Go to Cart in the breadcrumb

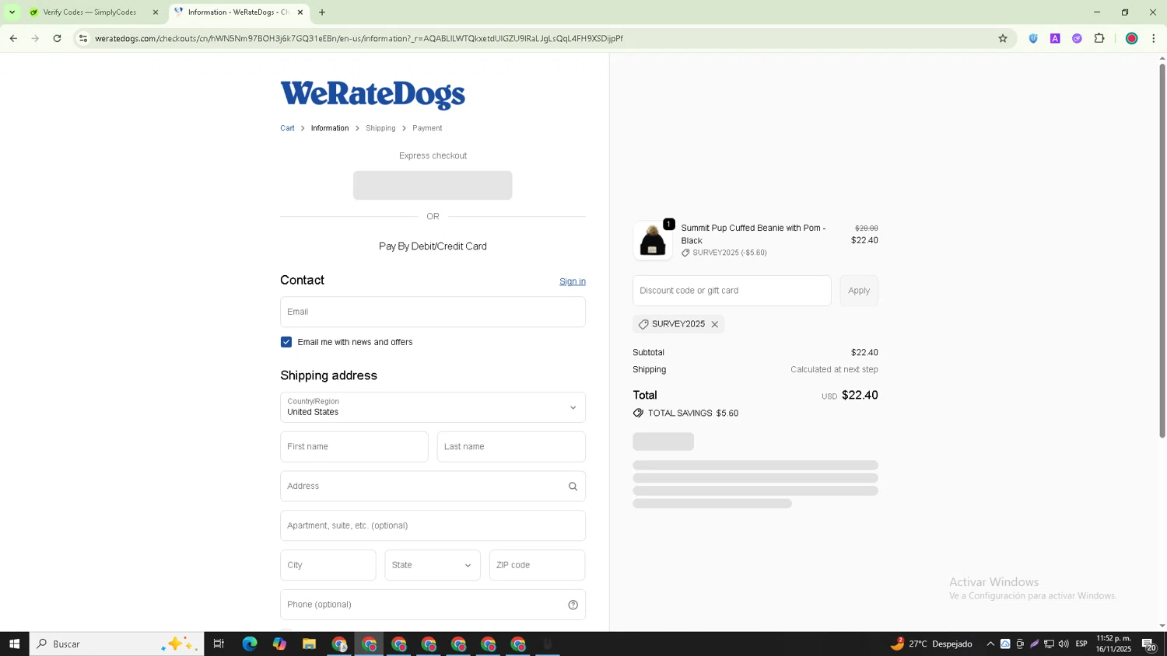[287, 128]
